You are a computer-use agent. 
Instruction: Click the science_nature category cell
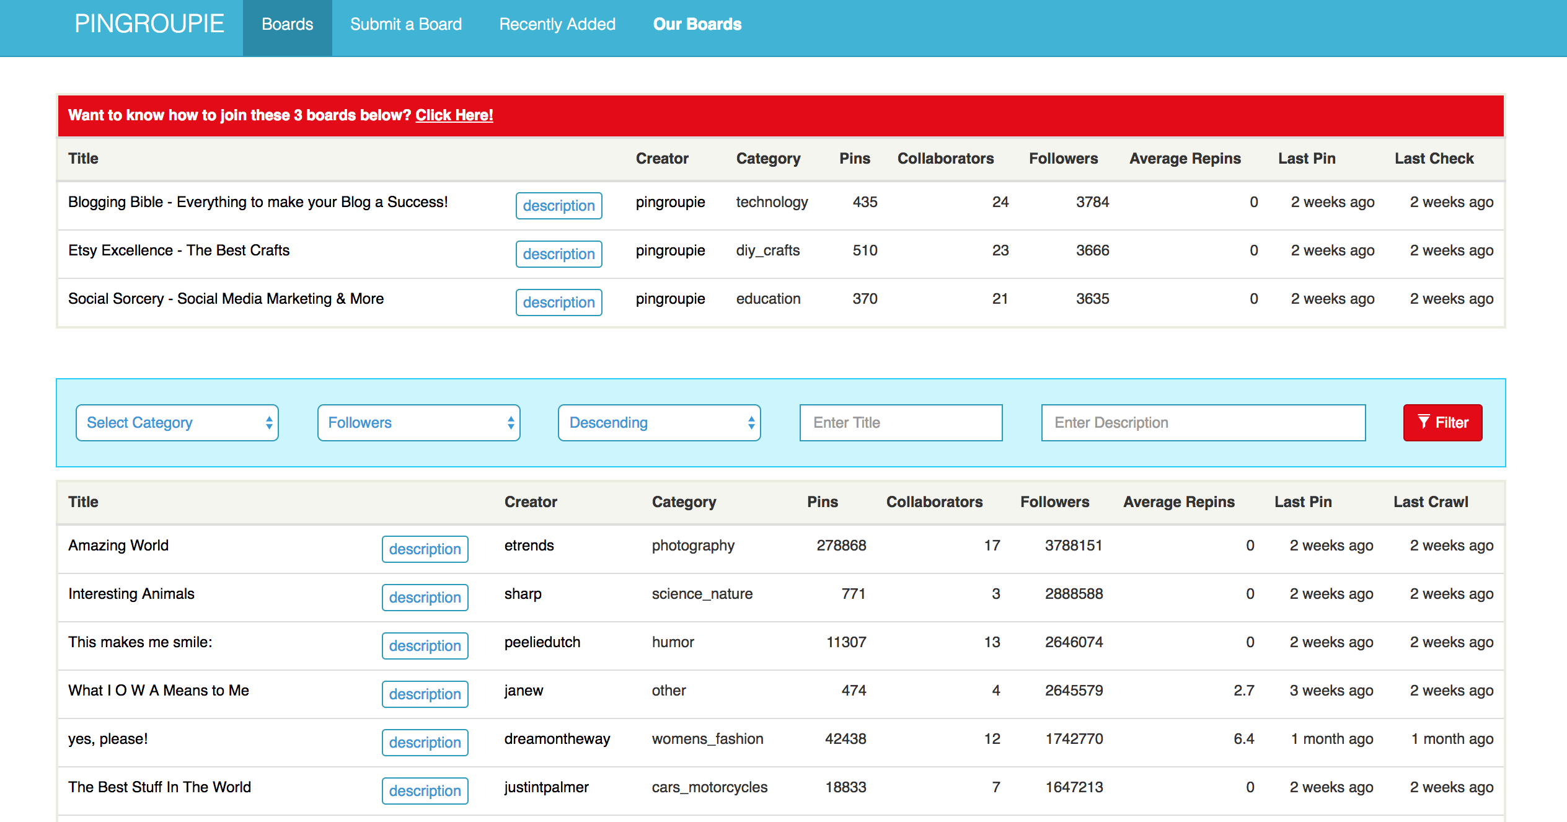(x=702, y=594)
